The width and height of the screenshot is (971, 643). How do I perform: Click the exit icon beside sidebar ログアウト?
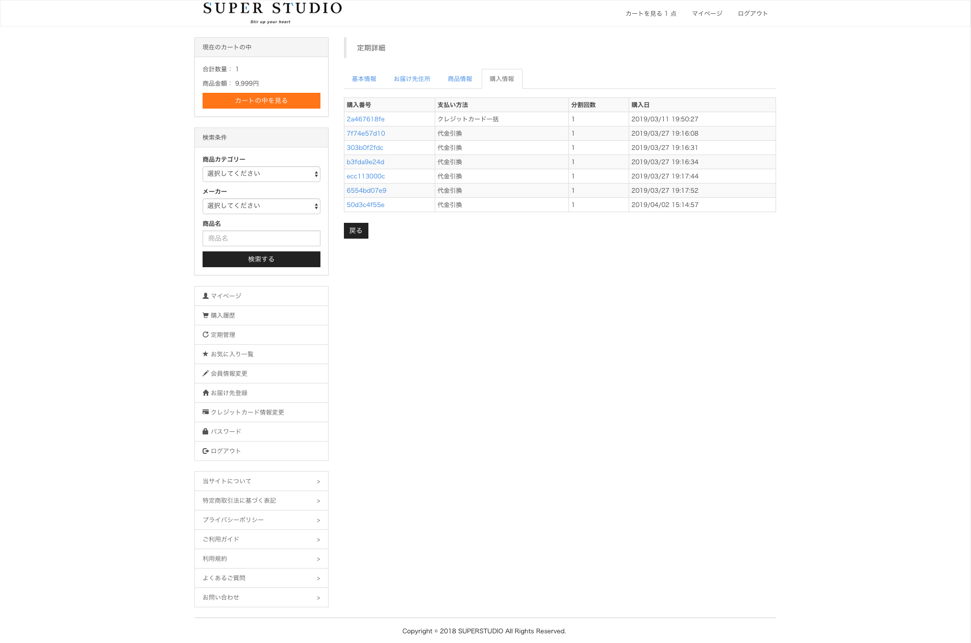pyautogui.click(x=206, y=451)
